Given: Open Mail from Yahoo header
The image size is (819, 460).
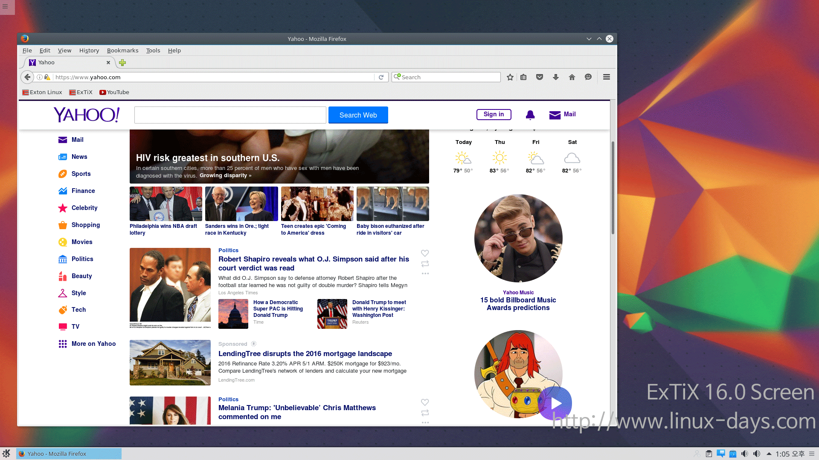Looking at the screenshot, I should tap(562, 115).
